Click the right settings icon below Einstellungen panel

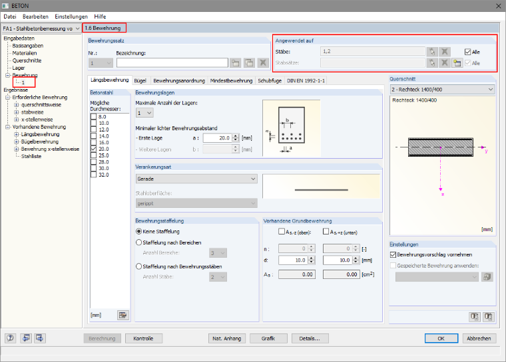pos(489,317)
